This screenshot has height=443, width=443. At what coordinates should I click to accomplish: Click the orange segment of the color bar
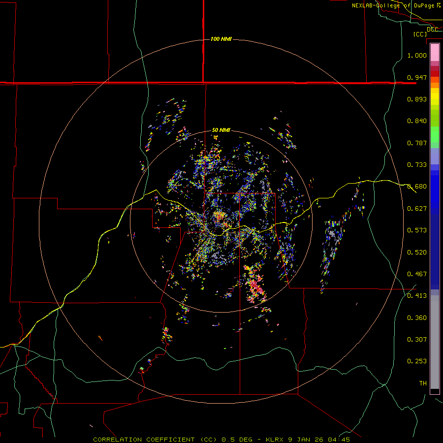(435, 83)
